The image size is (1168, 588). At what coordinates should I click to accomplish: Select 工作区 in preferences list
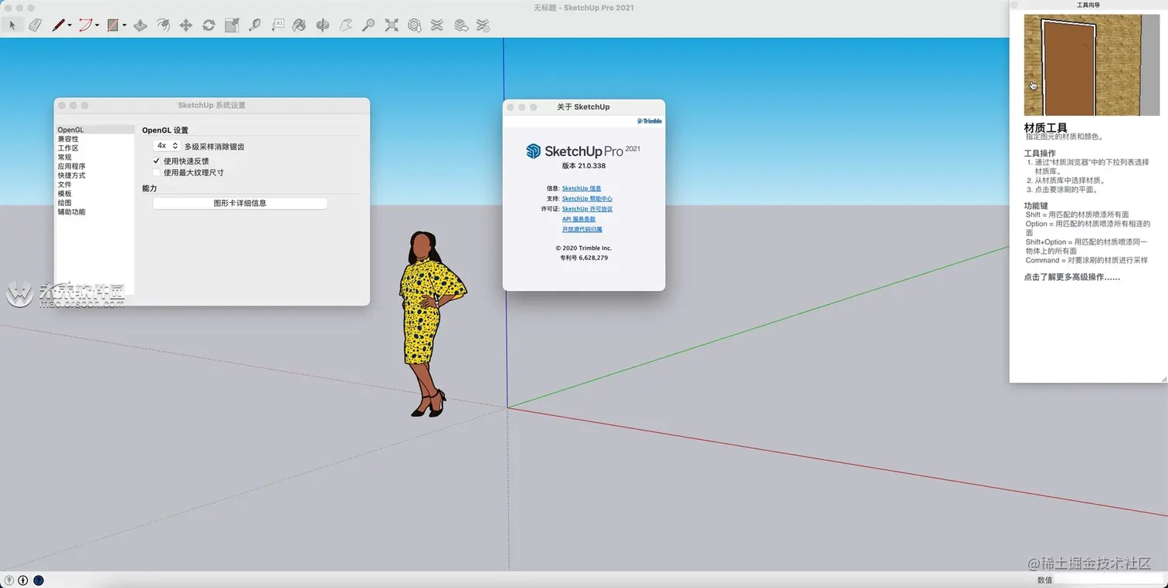coord(95,148)
